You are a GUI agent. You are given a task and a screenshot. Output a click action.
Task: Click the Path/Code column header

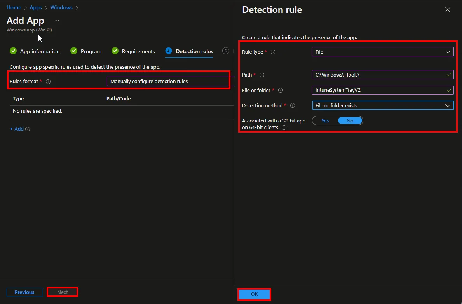coord(119,99)
